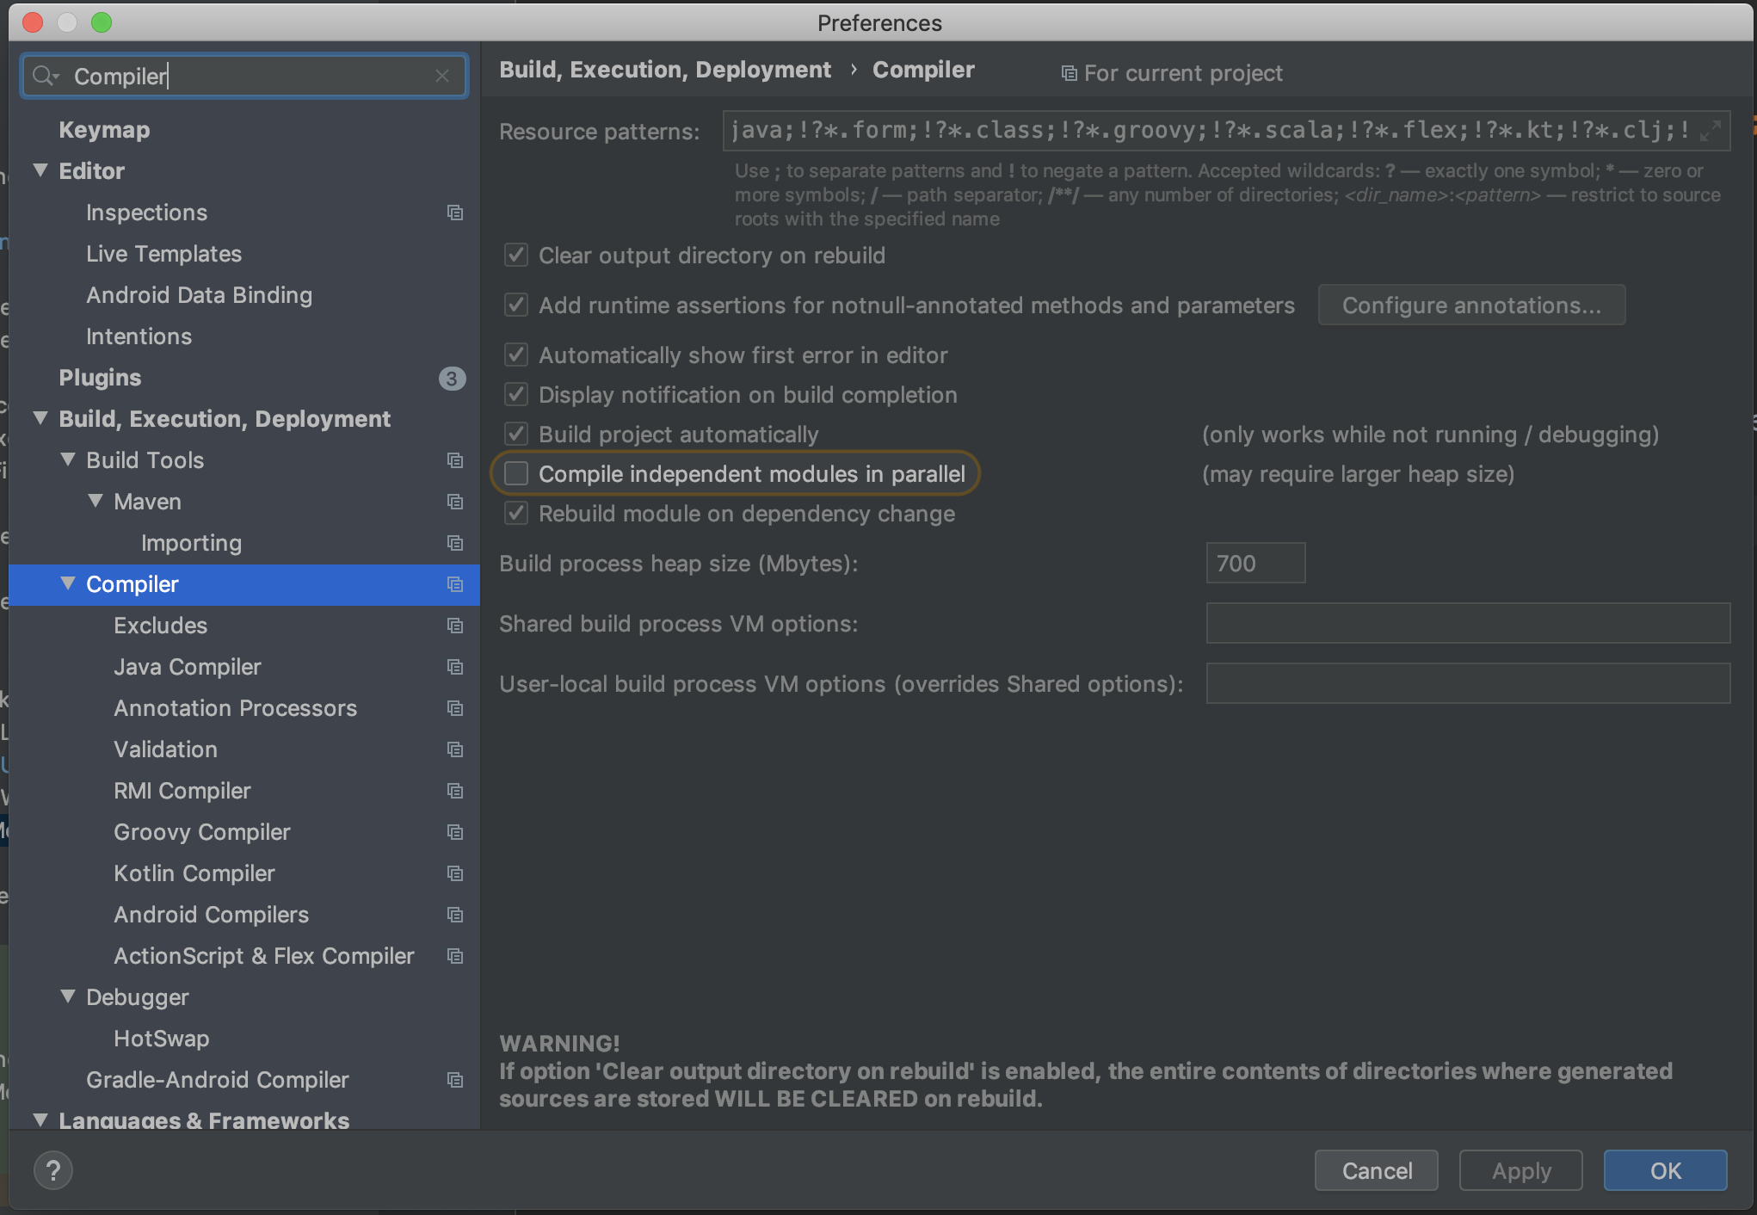The width and height of the screenshot is (1757, 1215).
Task: Click project-level icon beside Kotlin Compiler
Action: click(455, 873)
